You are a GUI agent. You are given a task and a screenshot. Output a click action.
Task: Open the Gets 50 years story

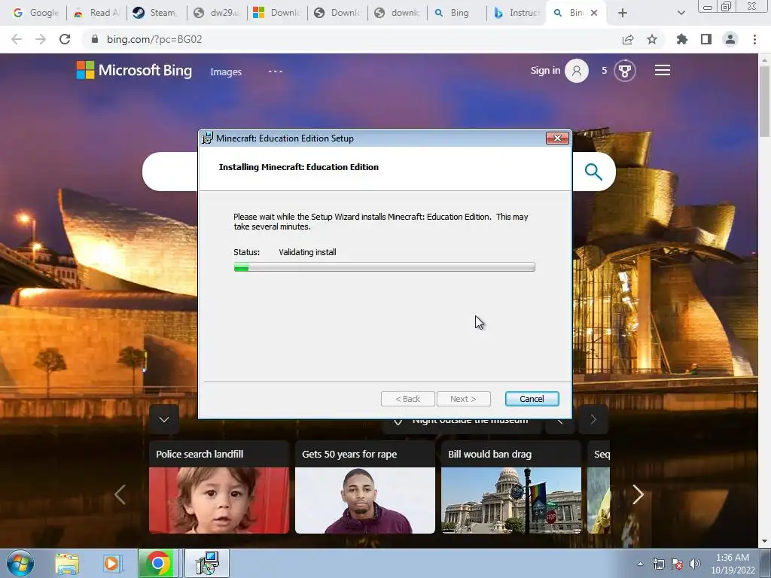(x=365, y=487)
